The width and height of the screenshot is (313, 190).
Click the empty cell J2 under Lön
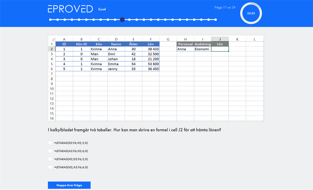220,49
